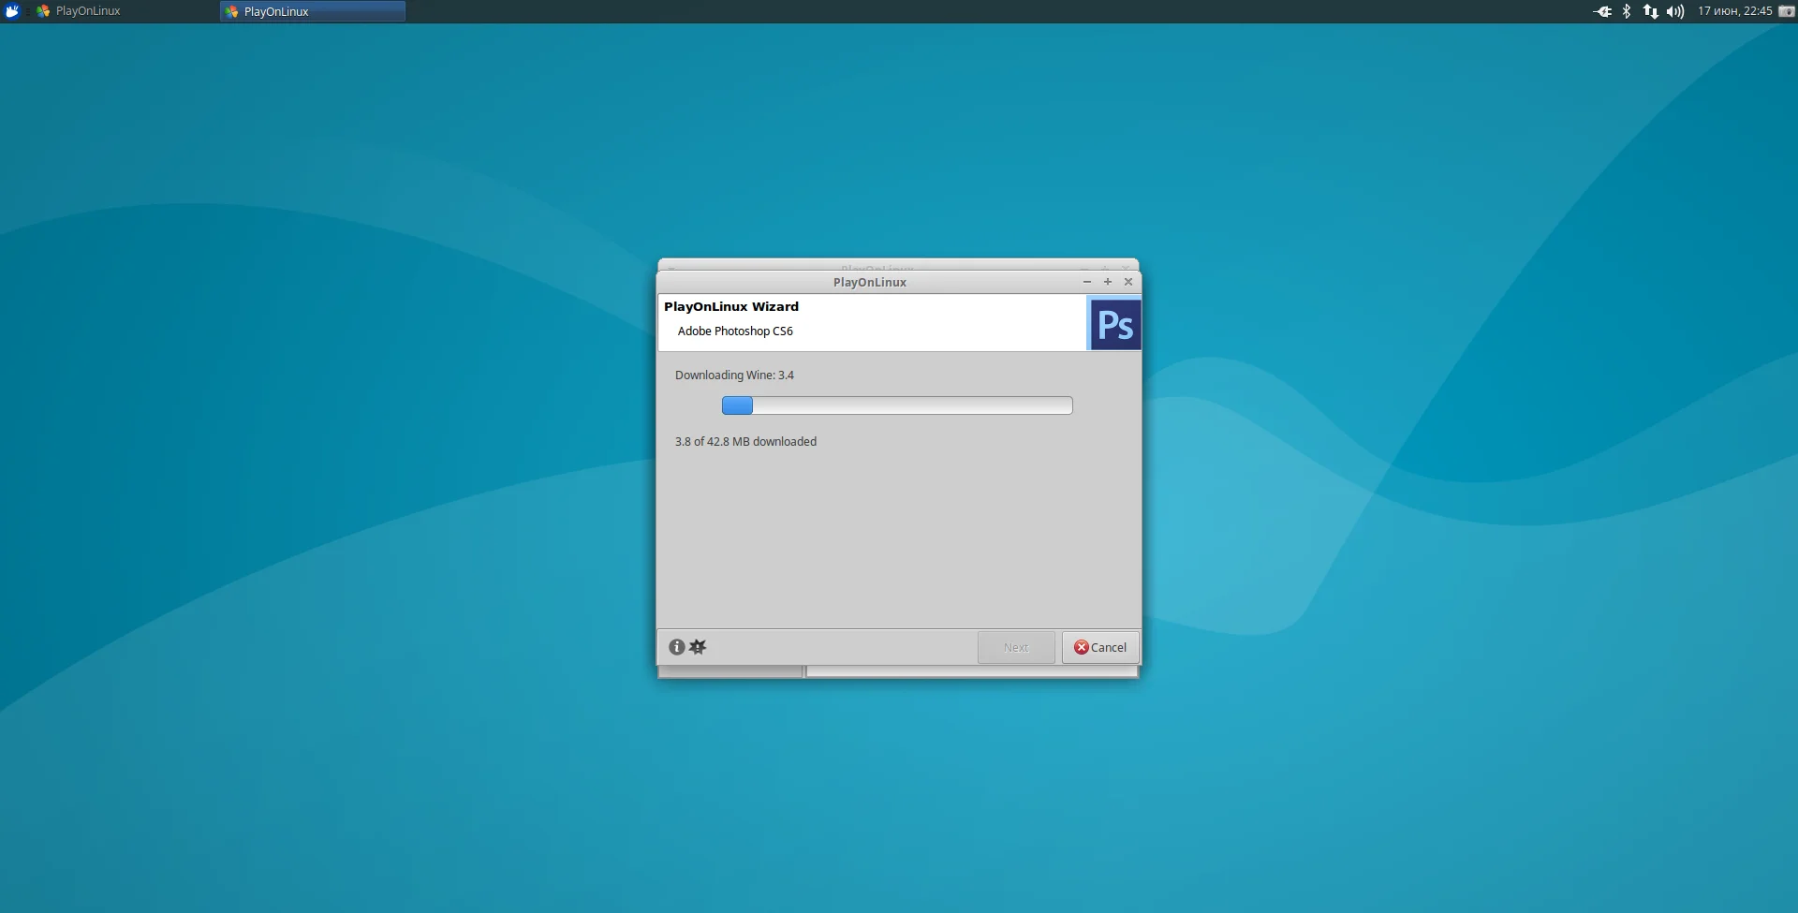Click the Photoshop Ps logo in the wizard
This screenshot has height=913, width=1798.
point(1114,324)
